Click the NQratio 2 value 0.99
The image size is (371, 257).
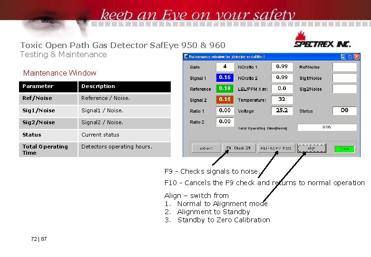(282, 78)
